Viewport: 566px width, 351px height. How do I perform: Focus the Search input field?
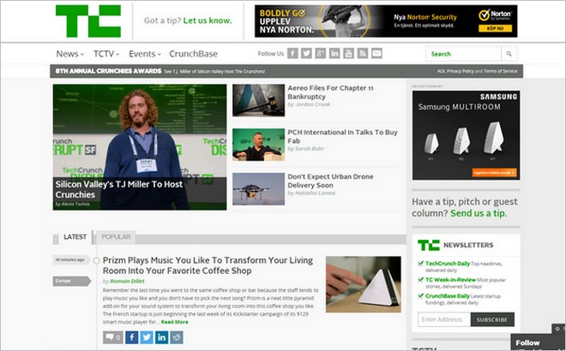pyautogui.click(x=463, y=54)
